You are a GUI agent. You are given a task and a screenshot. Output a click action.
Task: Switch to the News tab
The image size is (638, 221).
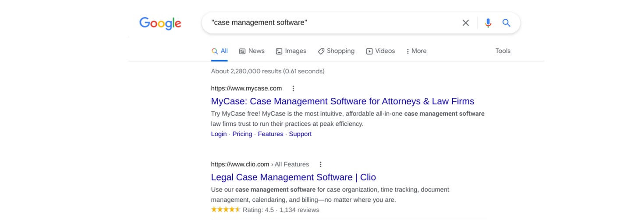point(252,51)
